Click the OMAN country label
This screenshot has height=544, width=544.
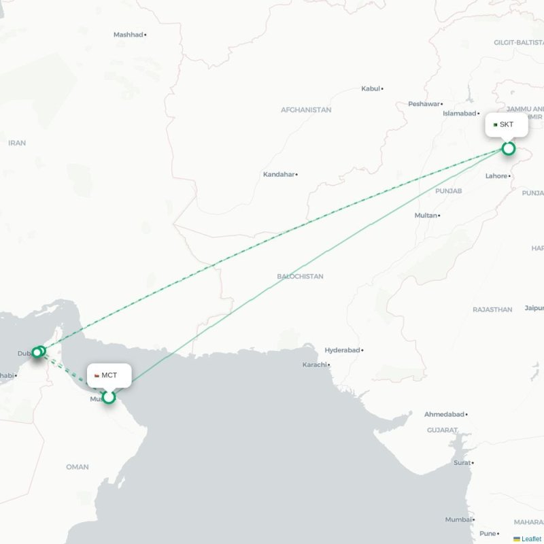[x=78, y=467]
